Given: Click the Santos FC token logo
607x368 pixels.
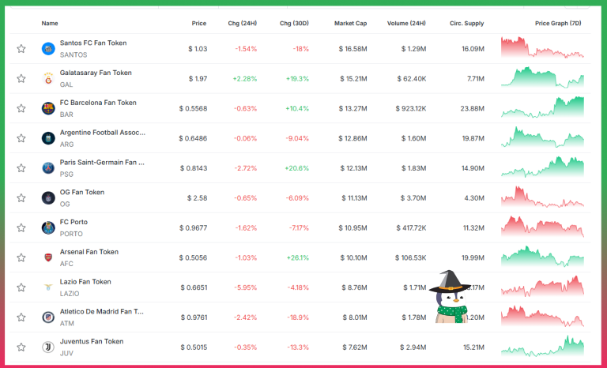Looking at the screenshot, I should pos(48,49).
